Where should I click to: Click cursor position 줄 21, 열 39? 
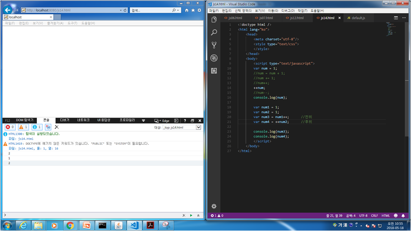[334, 215]
